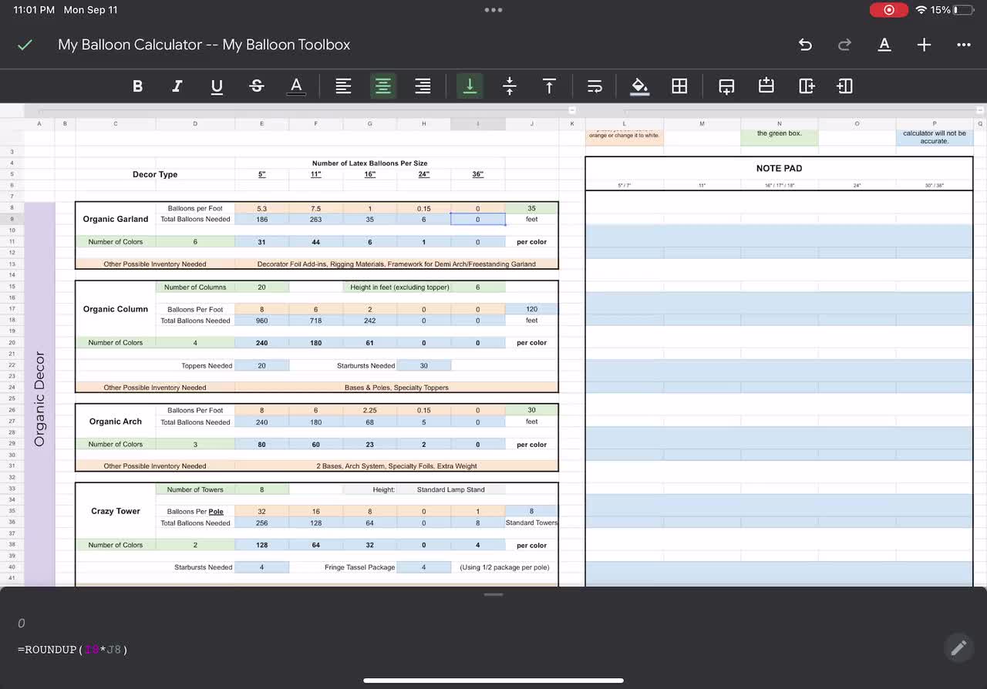Toggle underline formatting

click(217, 86)
